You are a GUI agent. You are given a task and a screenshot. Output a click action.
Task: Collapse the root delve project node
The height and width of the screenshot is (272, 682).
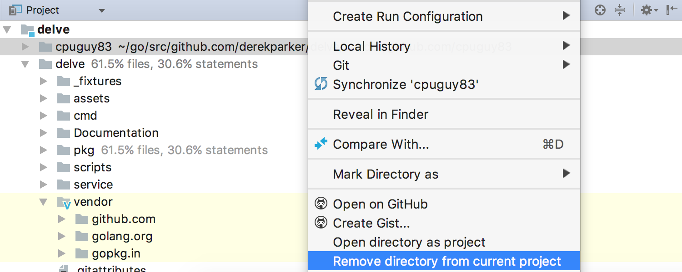click(7, 30)
